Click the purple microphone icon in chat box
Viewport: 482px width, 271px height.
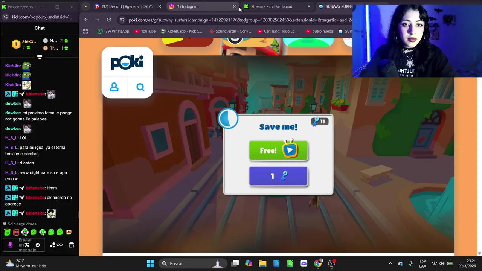(x=10, y=245)
